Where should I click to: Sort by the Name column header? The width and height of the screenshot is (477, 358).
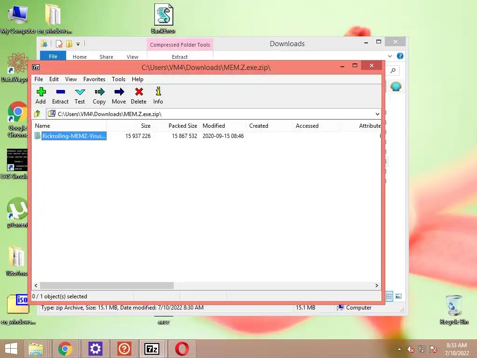(70, 126)
